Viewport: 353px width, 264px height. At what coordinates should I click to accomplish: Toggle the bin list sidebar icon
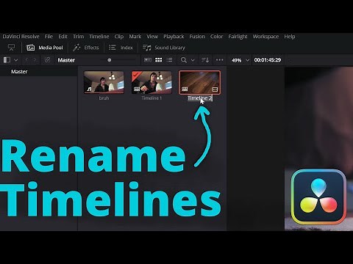point(7,60)
